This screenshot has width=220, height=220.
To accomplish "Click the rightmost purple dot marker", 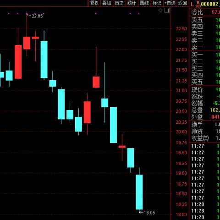I will [139, 14].
